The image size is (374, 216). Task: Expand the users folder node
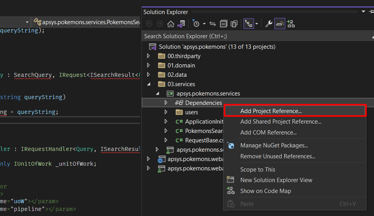tap(166, 112)
